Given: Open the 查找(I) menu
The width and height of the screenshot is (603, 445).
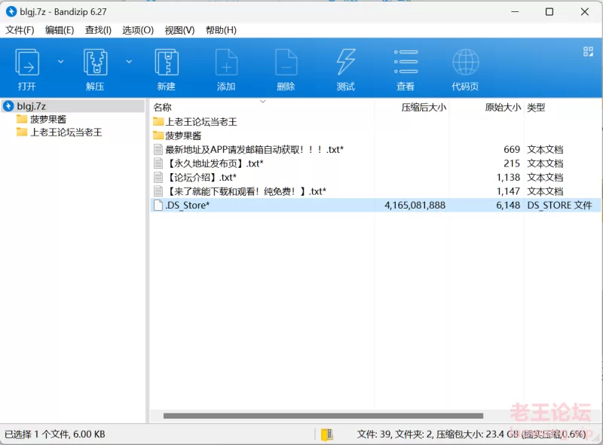Looking at the screenshot, I should pos(98,30).
